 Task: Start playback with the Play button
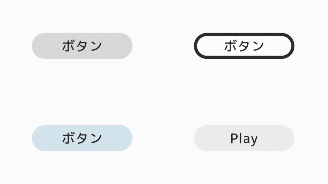[244, 138]
